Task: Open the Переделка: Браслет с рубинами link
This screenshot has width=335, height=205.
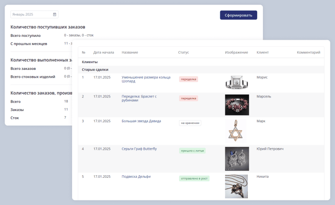Action: [139, 98]
